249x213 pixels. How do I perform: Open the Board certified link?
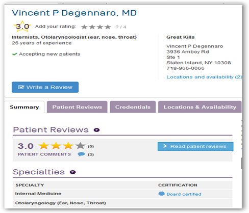[x=184, y=194]
